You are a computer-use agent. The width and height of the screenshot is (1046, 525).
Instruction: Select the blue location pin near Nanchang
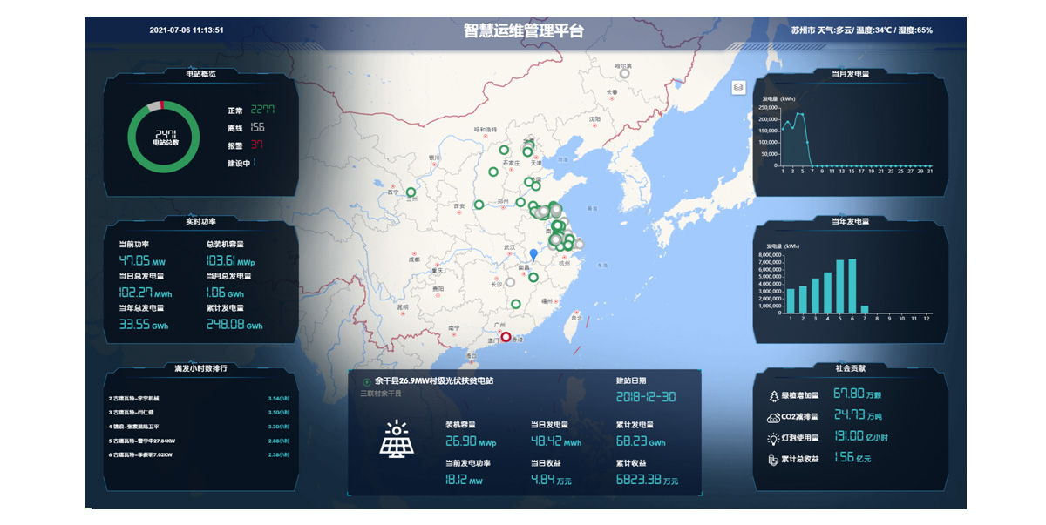click(x=533, y=254)
